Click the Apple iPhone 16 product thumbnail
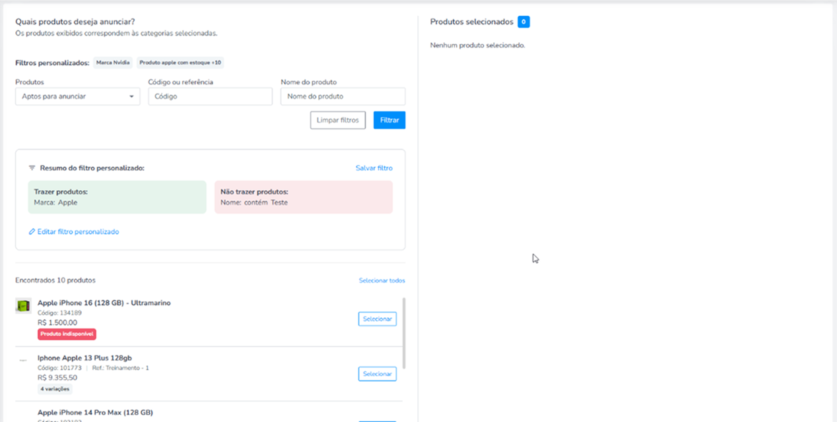This screenshot has width=837, height=422. (x=24, y=305)
